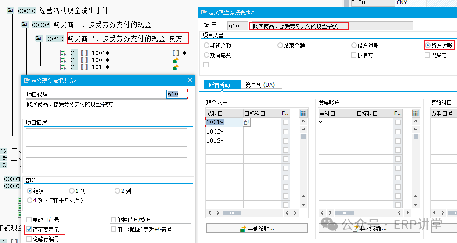Screen dimensions: 457x243
Task: Enable the 单独借方/贷方 checkbox
Action: tap(114, 220)
